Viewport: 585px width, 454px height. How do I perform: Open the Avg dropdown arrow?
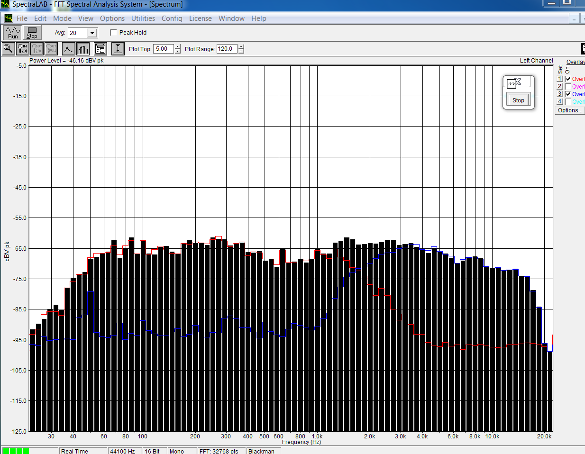pyautogui.click(x=92, y=33)
